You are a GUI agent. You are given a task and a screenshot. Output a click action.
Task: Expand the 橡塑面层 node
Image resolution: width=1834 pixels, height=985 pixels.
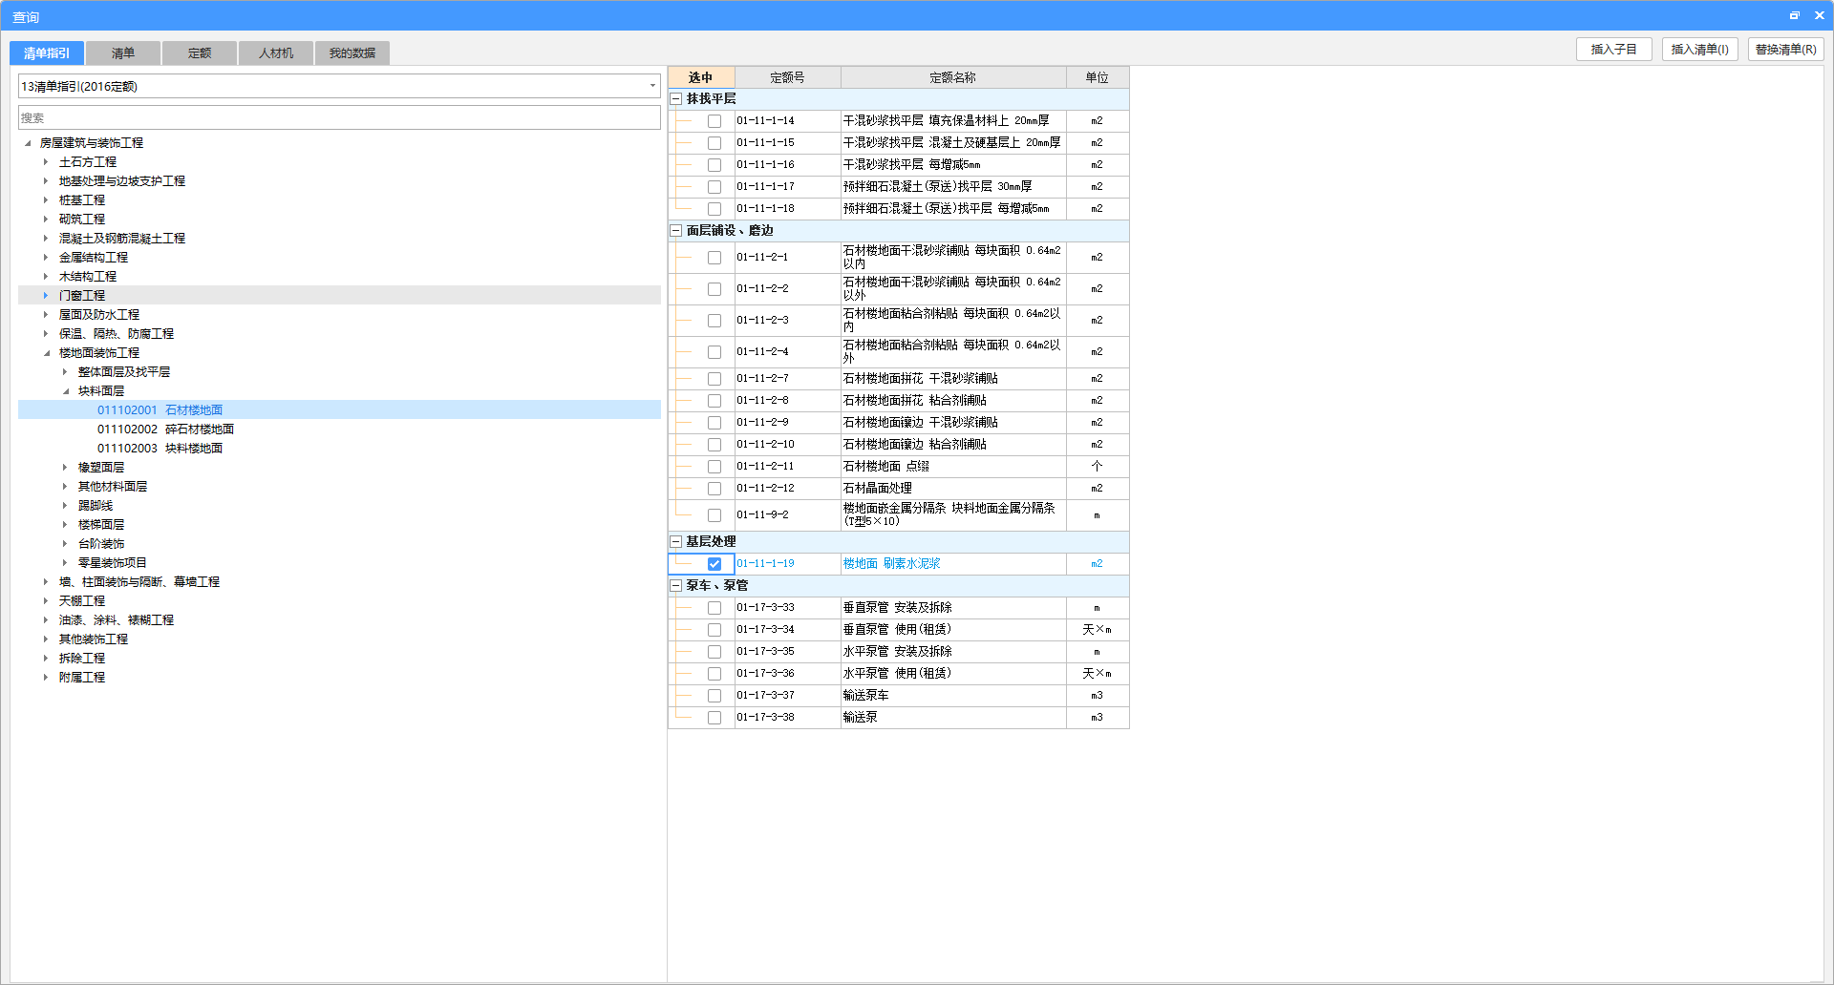point(65,468)
